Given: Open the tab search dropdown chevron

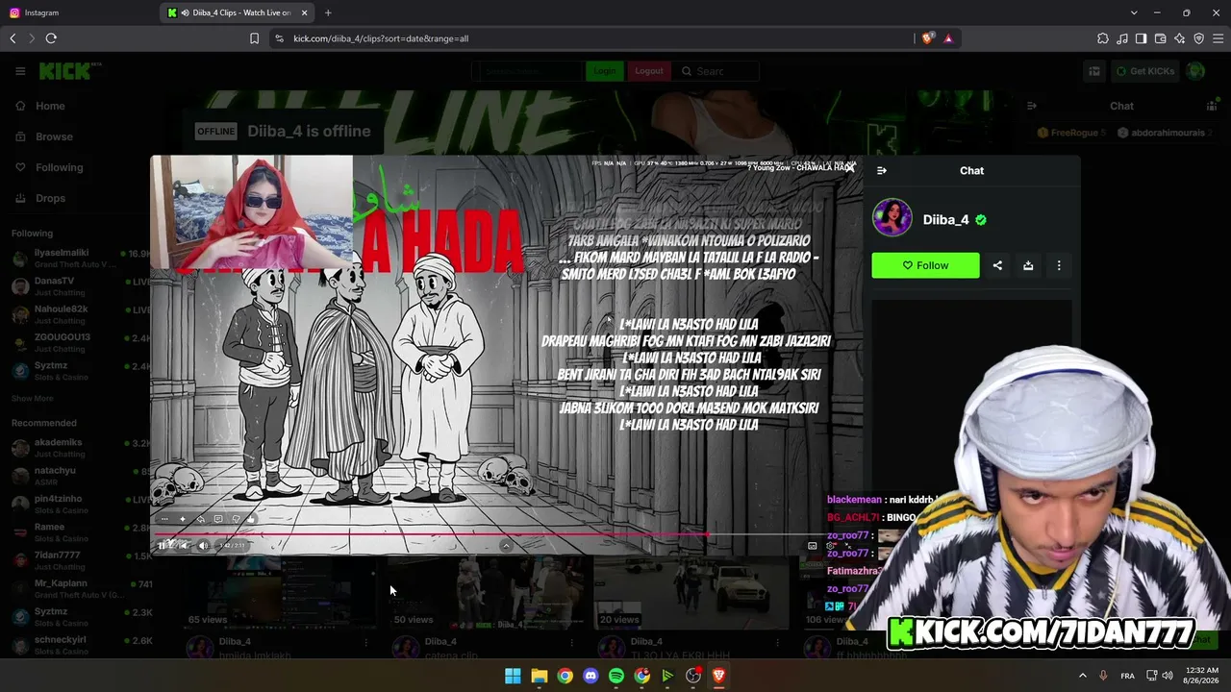Looking at the screenshot, I should [x=1134, y=12].
